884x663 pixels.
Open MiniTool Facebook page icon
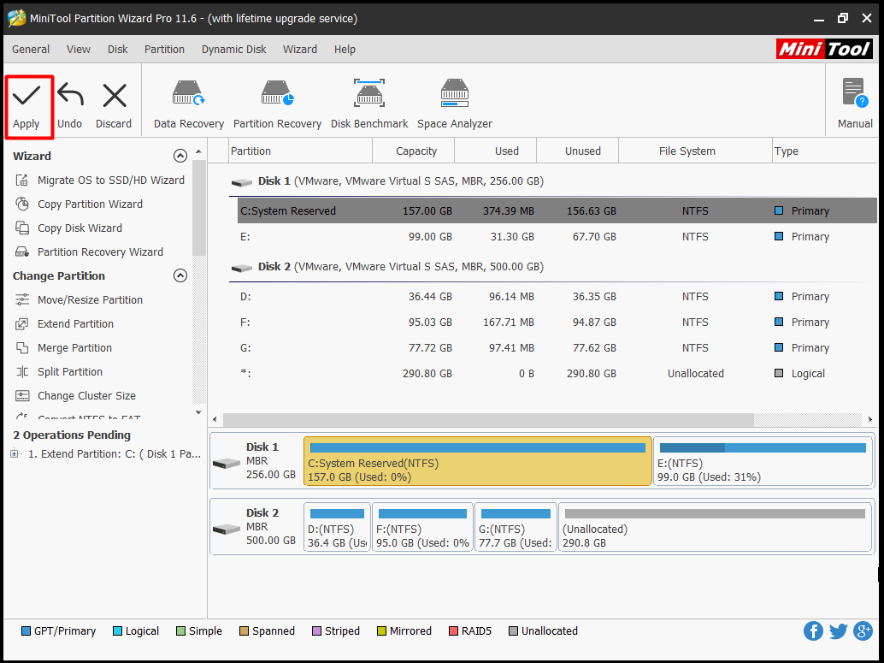813,631
